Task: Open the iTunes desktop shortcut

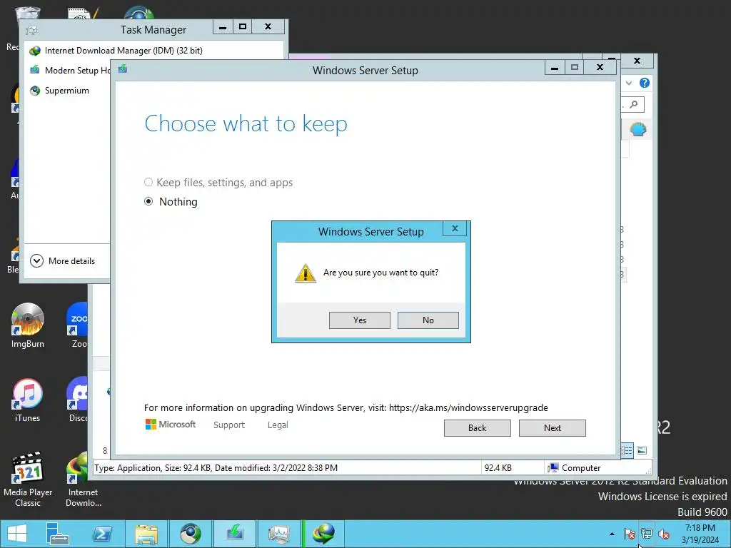Action: pos(28,400)
